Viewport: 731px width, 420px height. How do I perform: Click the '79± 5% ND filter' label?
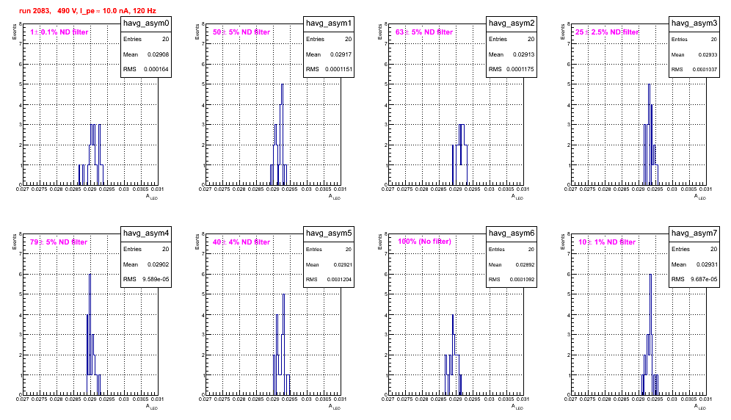pos(59,242)
